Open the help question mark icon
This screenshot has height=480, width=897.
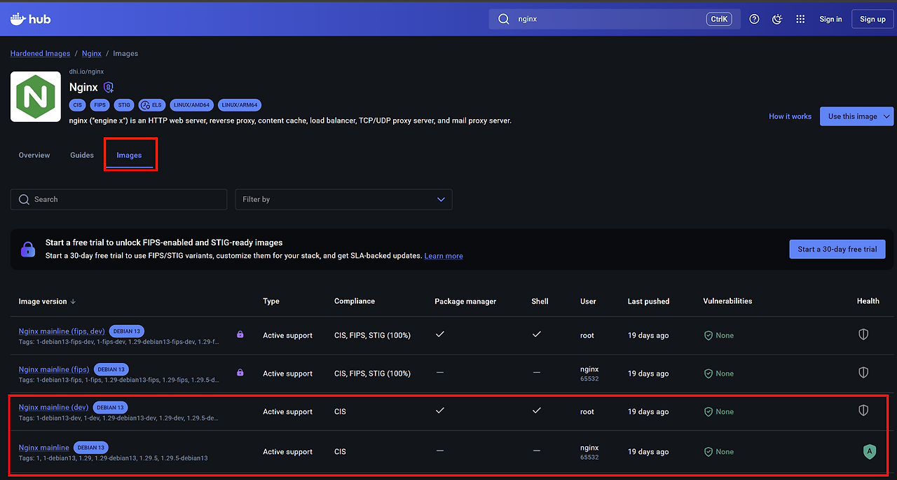[754, 19]
